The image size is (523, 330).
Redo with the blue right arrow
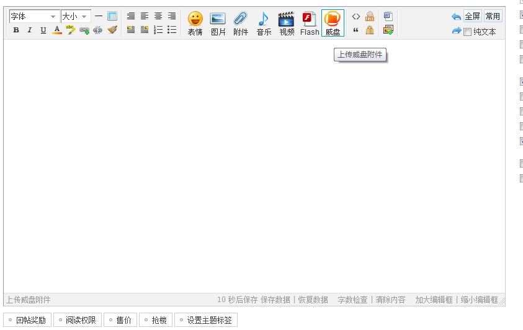click(x=456, y=31)
